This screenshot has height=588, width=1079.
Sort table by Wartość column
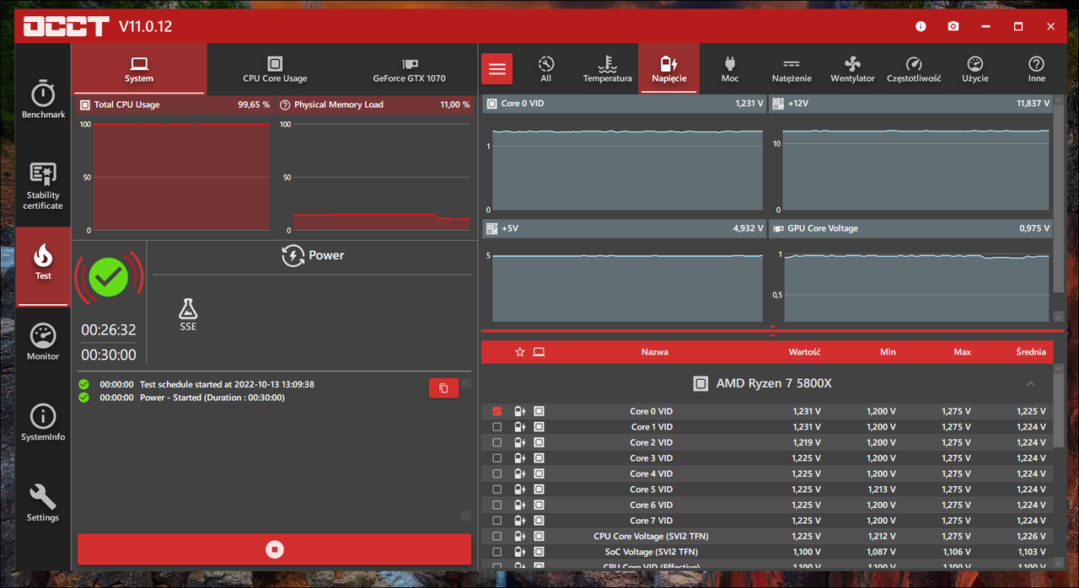coord(804,352)
